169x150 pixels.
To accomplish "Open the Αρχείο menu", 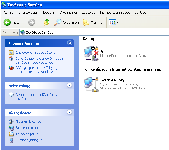I will tap(8, 12).
